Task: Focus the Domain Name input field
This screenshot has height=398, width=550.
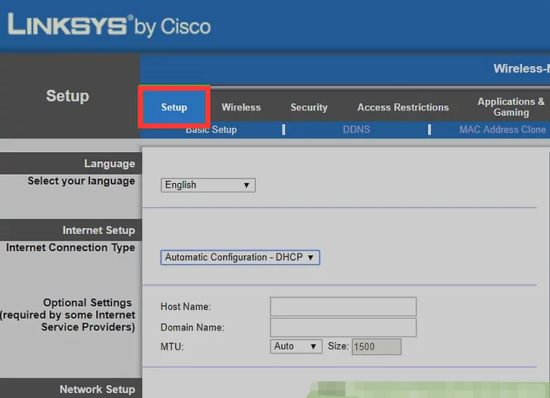Action: click(343, 327)
